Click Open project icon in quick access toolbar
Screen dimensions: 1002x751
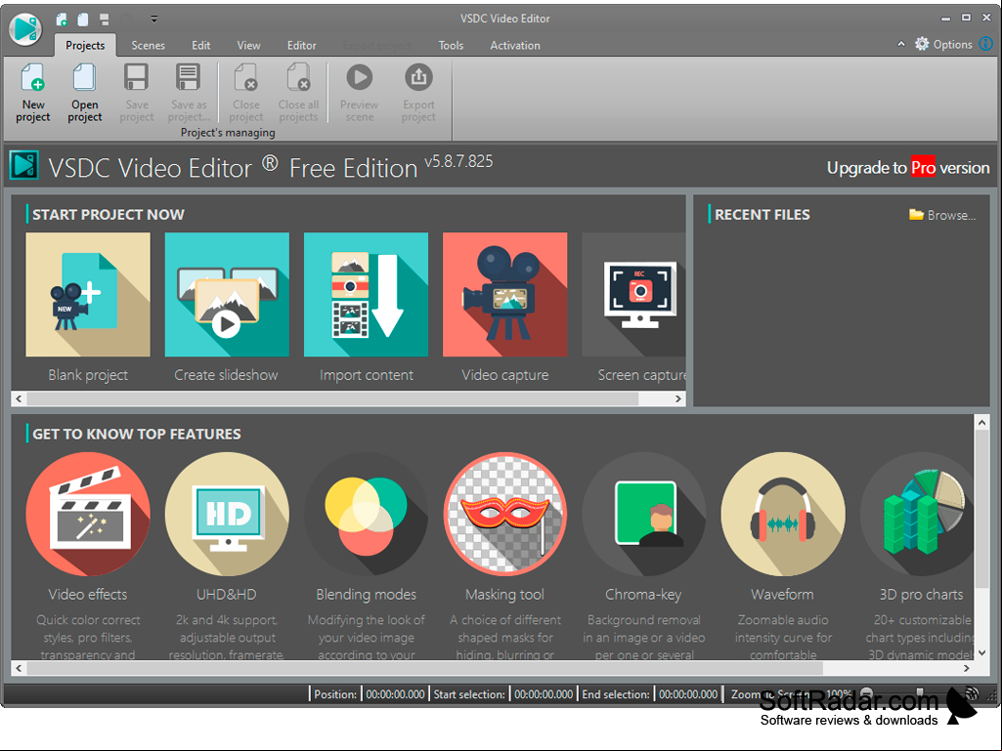[83, 20]
